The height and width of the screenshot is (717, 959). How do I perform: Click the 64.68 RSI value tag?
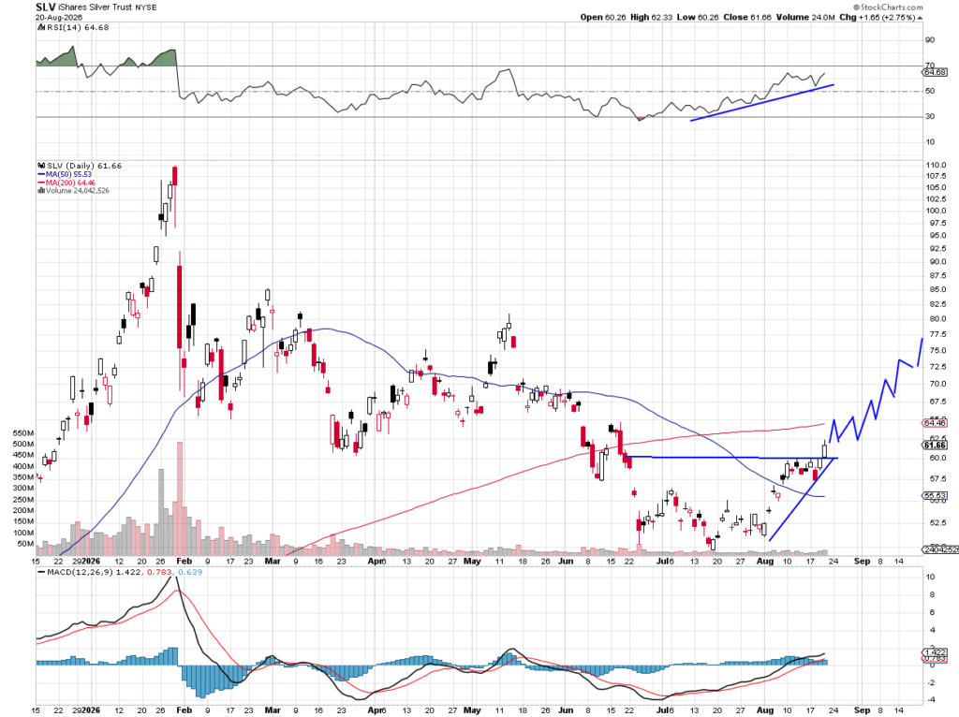tap(935, 72)
